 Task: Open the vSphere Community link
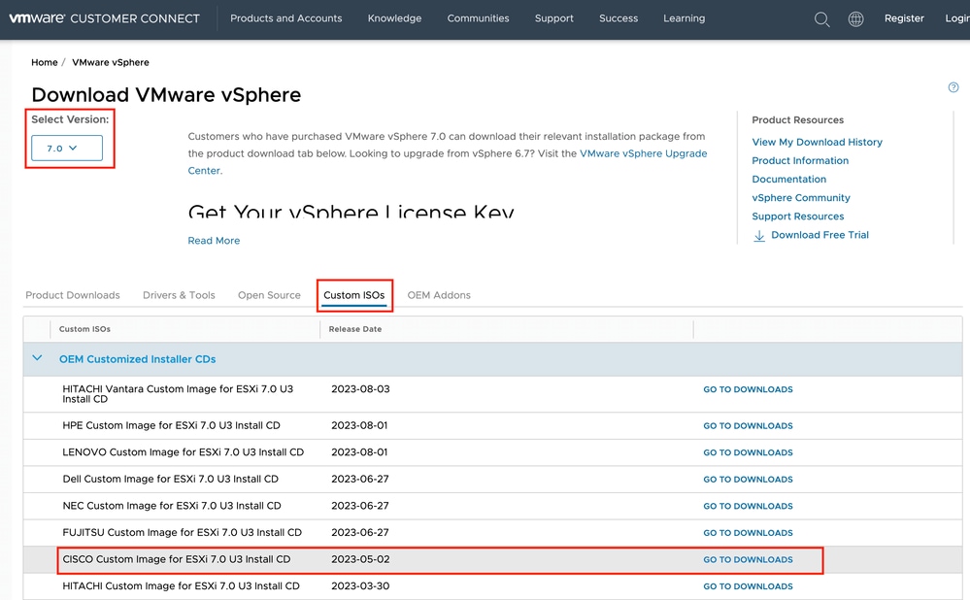click(x=801, y=198)
